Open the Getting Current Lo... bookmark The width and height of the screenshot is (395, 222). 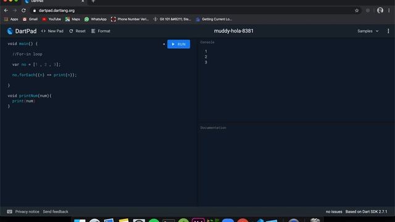214,19
